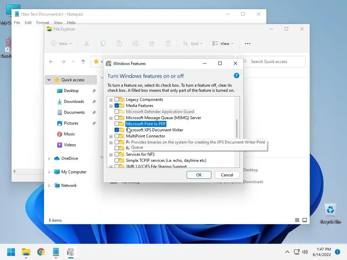Open the Recycle Bin desktop icon
The image size is (347, 260).
(x=330, y=213)
